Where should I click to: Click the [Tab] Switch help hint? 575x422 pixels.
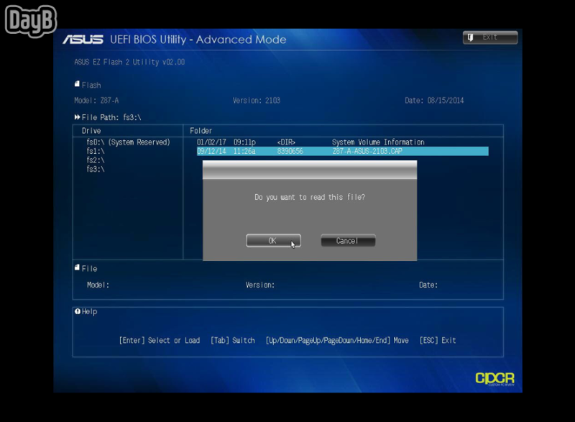[232, 340]
